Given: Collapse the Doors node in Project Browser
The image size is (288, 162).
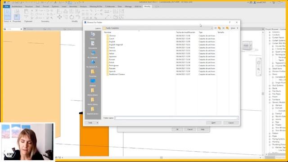Looking at the screenshot, I should coord(270,74).
